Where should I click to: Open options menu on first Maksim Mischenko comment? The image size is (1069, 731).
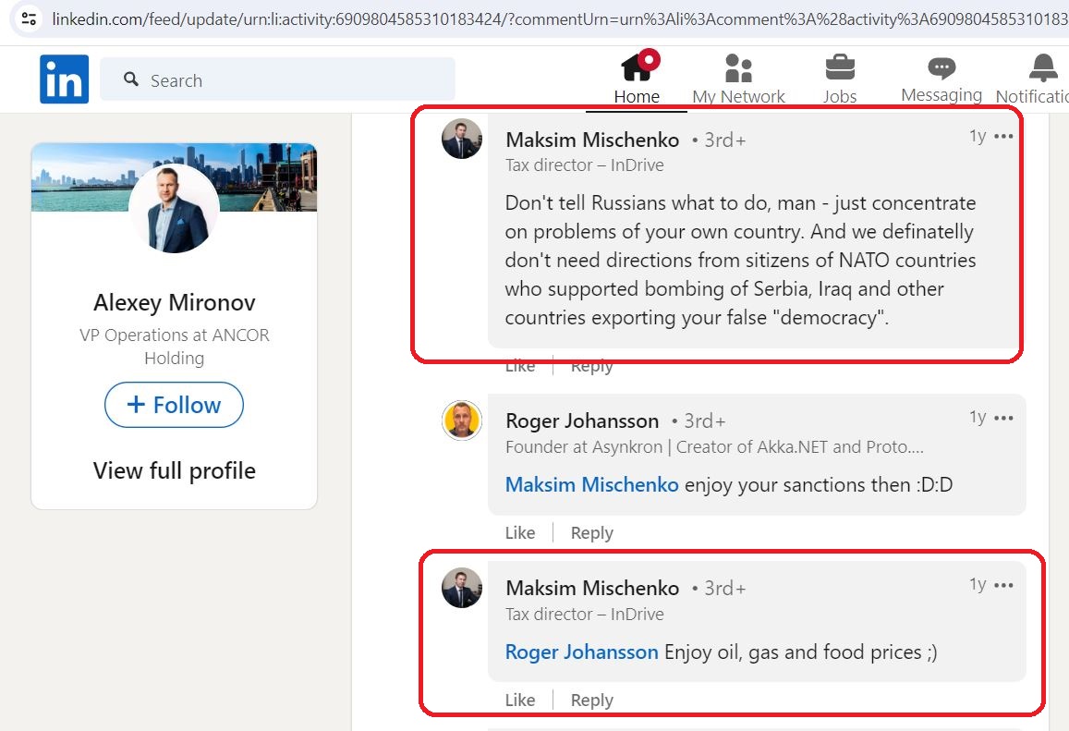point(1002,137)
